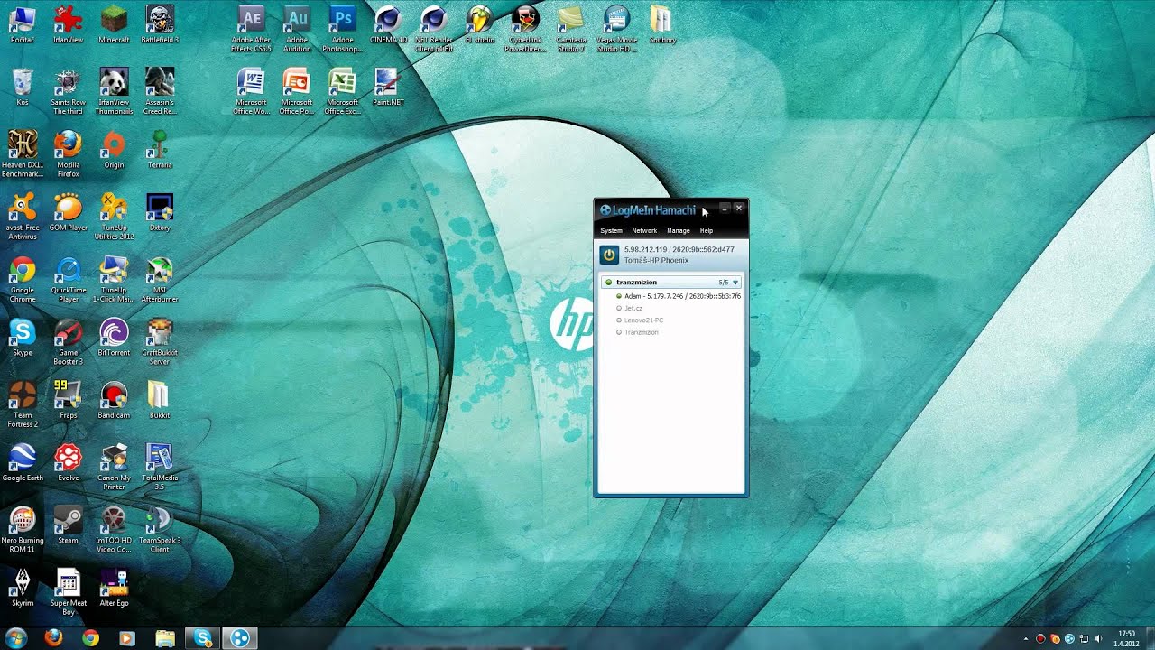
Task: Select the Adobe After Effects CS5.5 shortcut
Action: (x=251, y=29)
